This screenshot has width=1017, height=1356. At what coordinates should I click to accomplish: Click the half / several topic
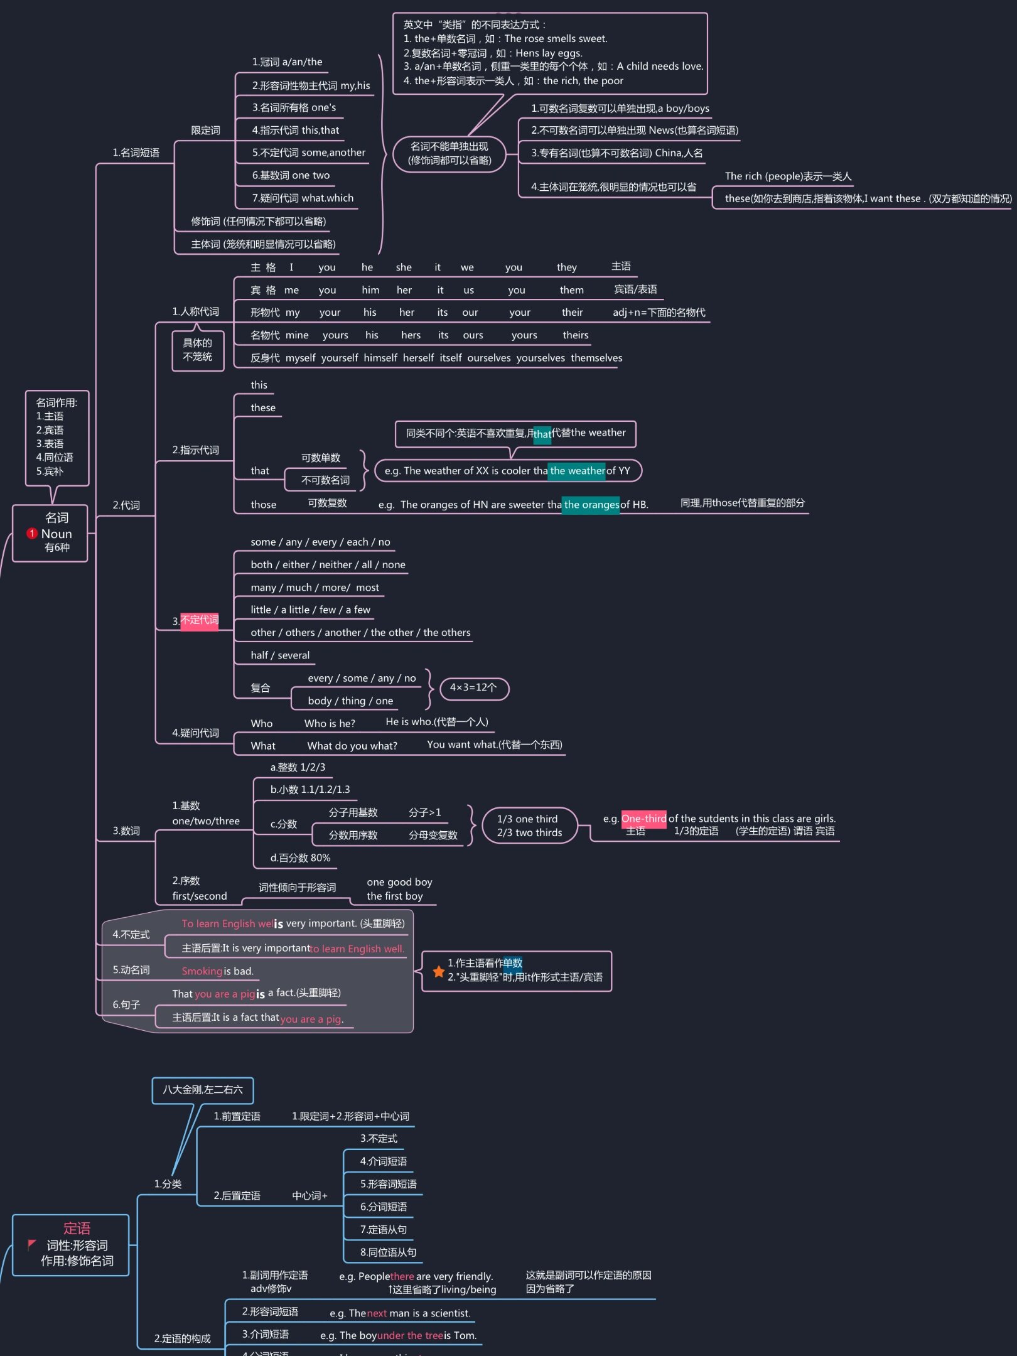click(280, 655)
